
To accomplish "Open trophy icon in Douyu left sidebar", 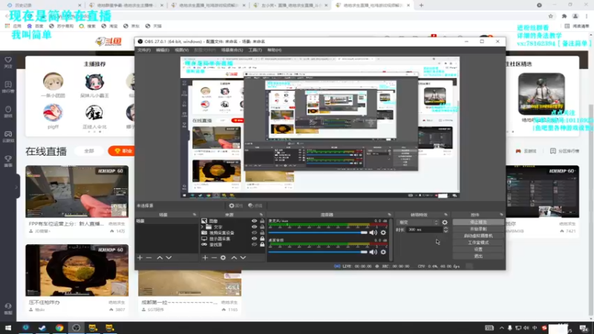I will click(x=8, y=161).
